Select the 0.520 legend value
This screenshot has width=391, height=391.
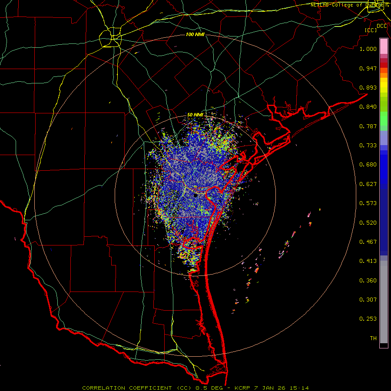[x=368, y=223]
